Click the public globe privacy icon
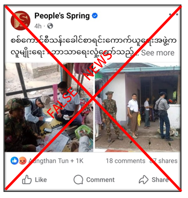The image size is (188, 198). (50, 26)
